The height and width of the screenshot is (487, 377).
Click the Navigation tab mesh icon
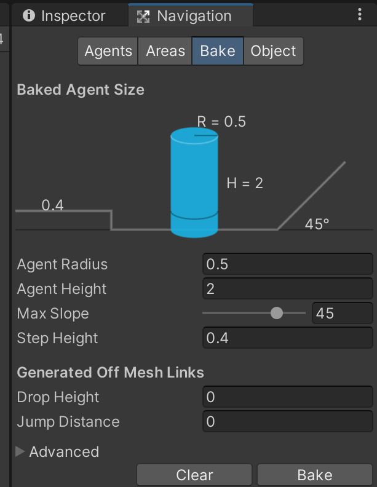pyautogui.click(x=143, y=17)
